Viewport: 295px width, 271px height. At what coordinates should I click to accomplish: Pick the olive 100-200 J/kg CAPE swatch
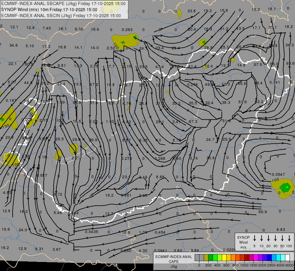pos(206,258)
